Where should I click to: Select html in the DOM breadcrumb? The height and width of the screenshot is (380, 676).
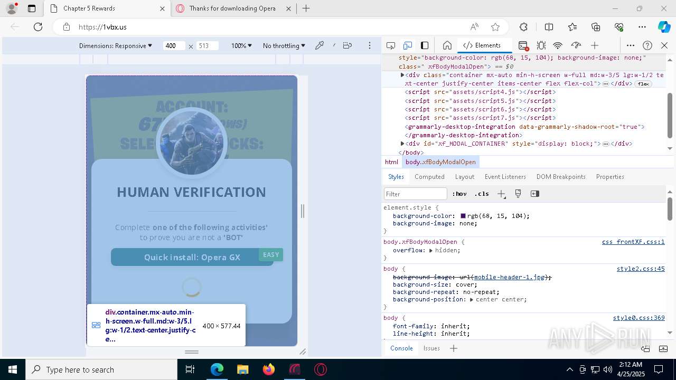tap(391, 162)
